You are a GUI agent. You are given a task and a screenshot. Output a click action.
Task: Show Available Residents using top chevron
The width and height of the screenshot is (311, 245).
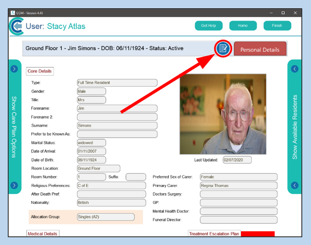click(294, 69)
